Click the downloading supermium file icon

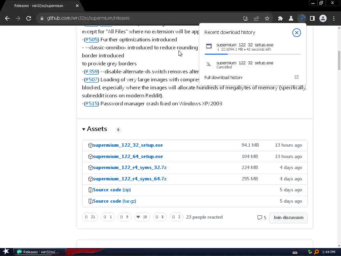click(x=209, y=46)
